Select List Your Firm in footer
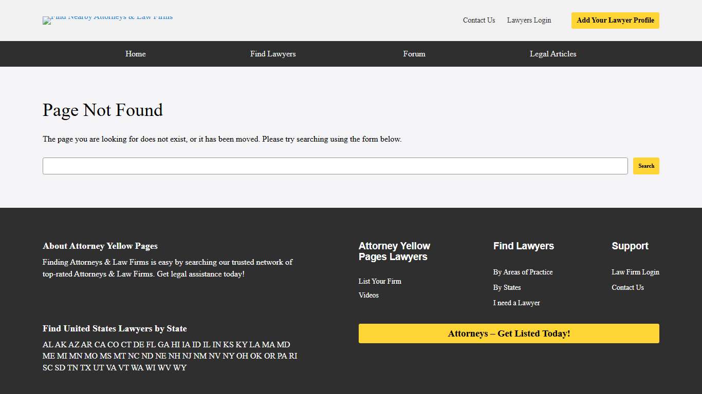The image size is (702, 394). pyautogui.click(x=380, y=281)
